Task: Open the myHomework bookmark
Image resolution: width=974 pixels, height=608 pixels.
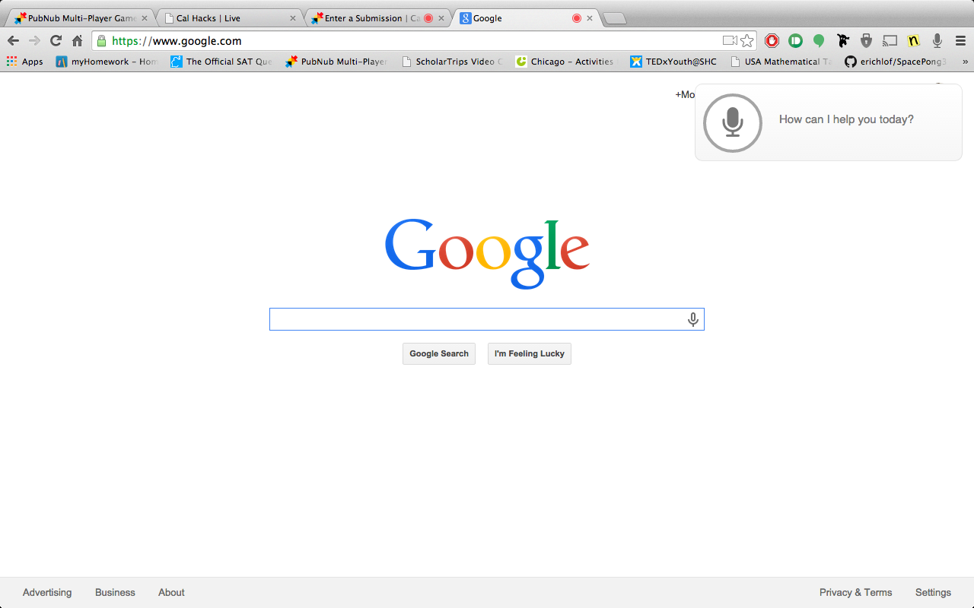Action: [107, 62]
